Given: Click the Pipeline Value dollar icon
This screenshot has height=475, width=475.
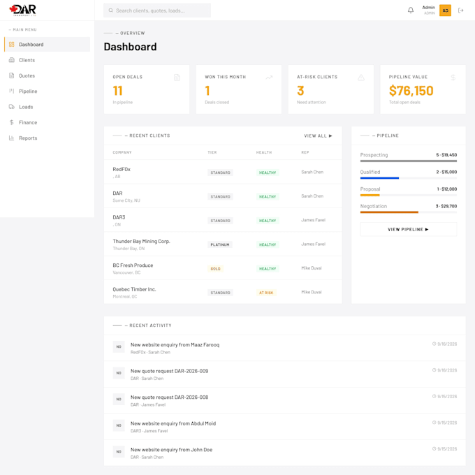Looking at the screenshot, I should coord(453,78).
